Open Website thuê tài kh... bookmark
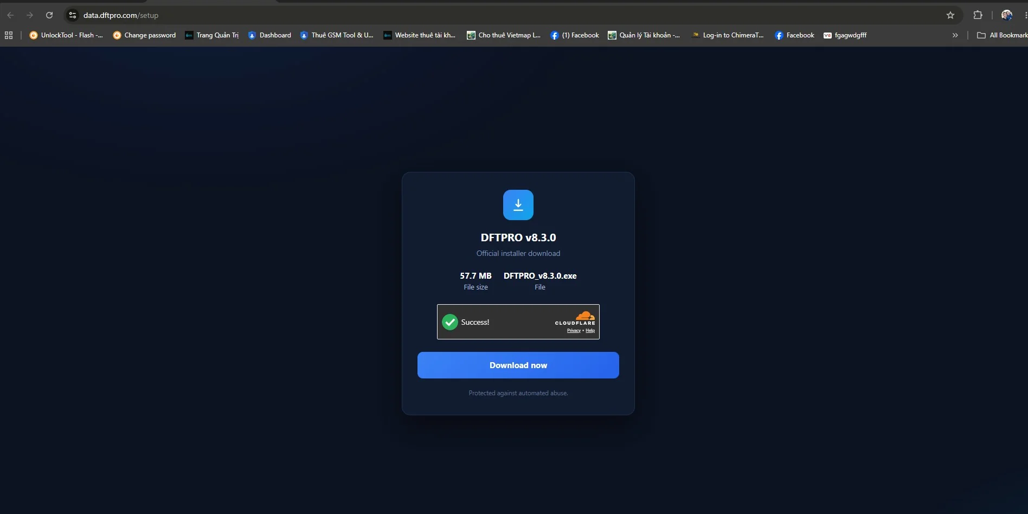The height and width of the screenshot is (514, 1028). coord(420,35)
